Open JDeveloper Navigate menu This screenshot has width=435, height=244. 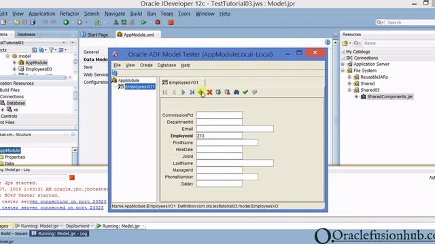point(115,14)
